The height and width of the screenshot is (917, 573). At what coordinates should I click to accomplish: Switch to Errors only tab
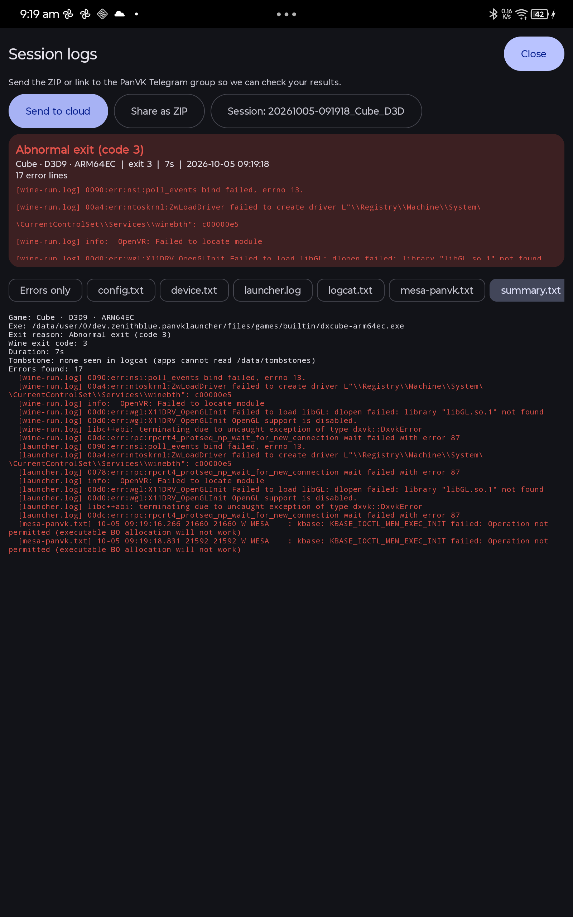click(45, 290)
